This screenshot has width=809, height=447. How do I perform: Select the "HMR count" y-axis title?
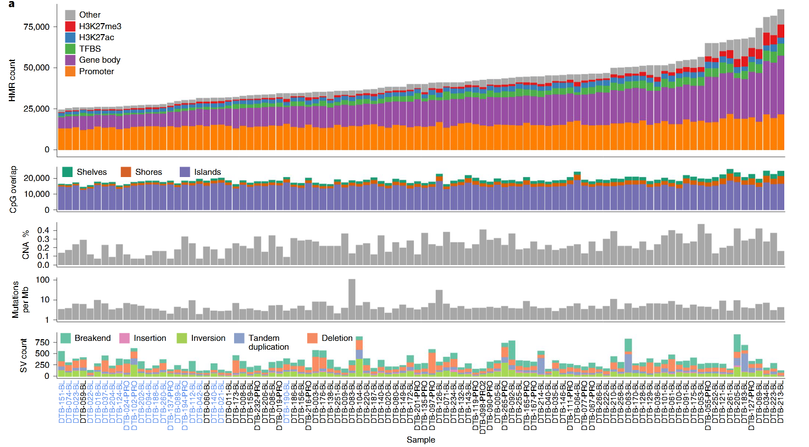point(12,80)
